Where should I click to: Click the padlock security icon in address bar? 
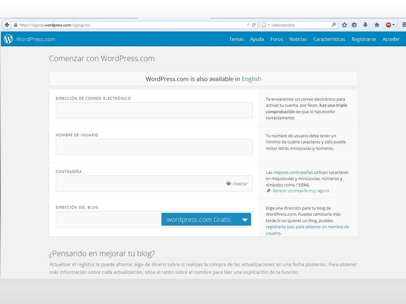16,25
